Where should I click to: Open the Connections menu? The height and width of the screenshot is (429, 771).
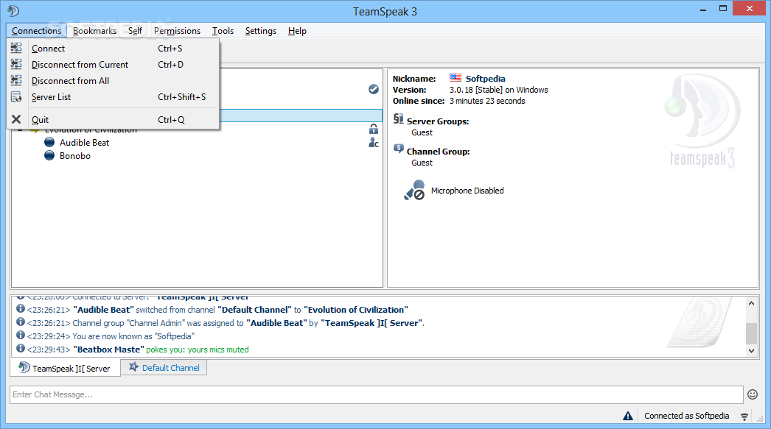[x=36, y=31]
